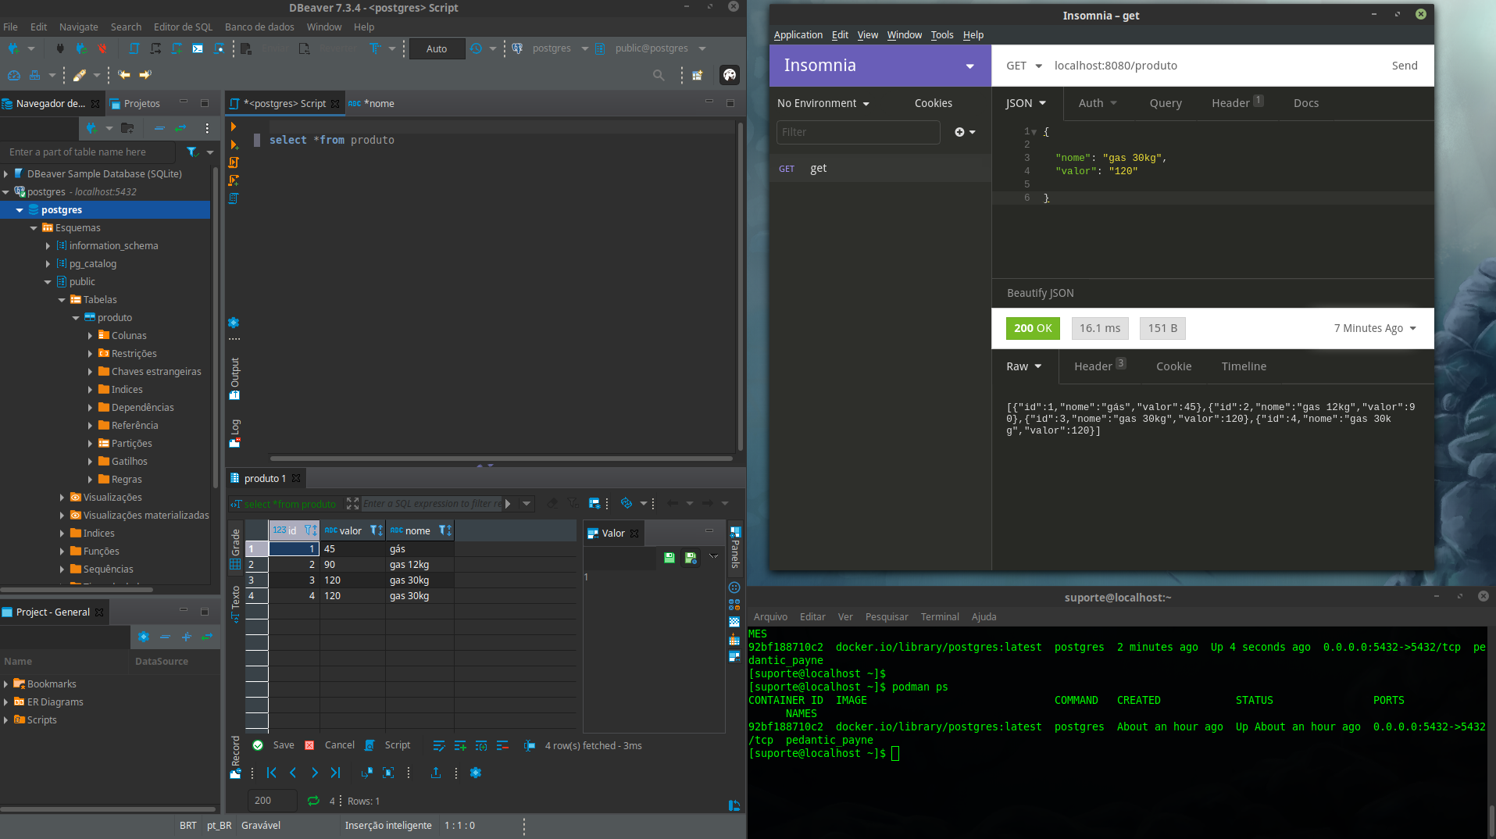1496x839 pixels.
Task: Collapse the public schema node
Action: click(x=48, y=281)
